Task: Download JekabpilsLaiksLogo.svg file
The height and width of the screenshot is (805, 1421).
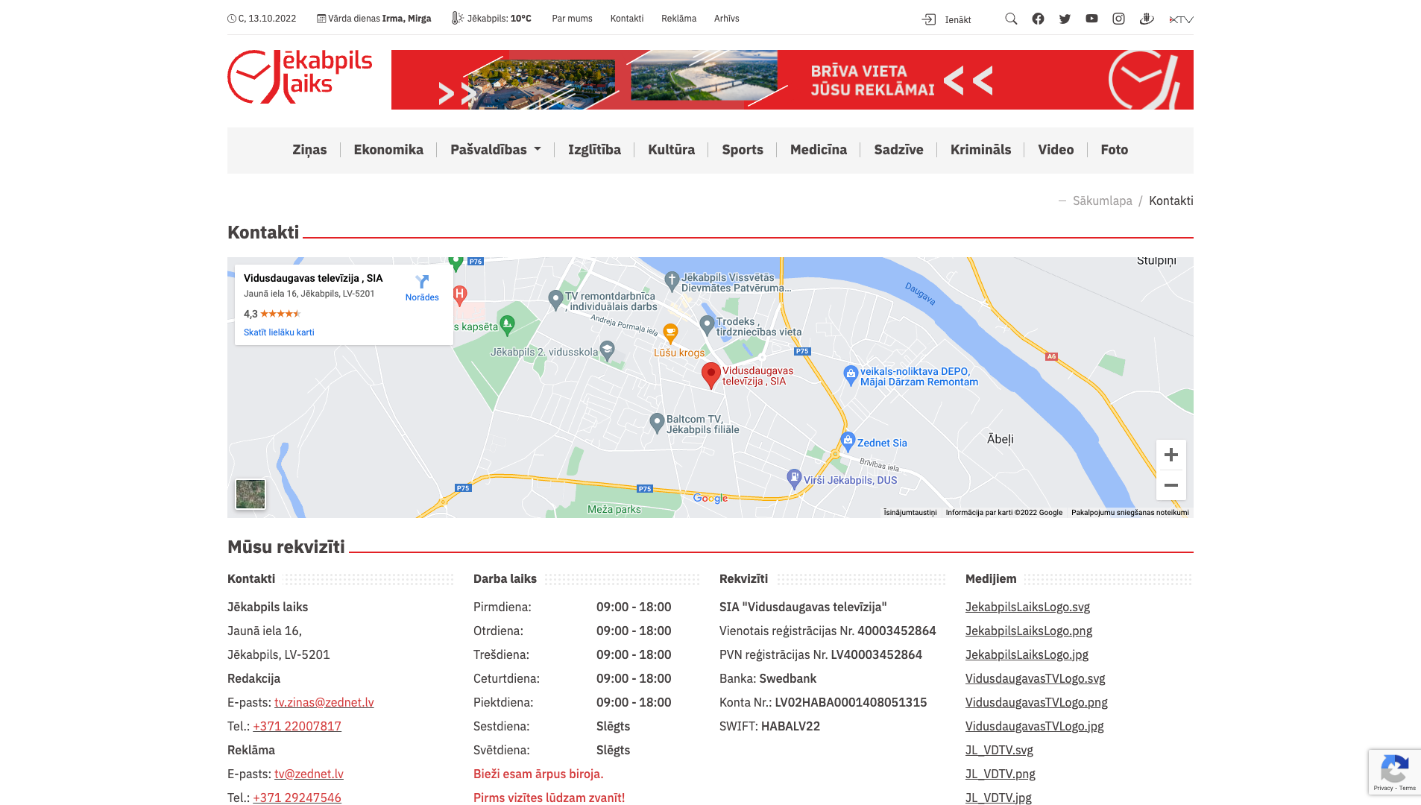Action: tap(1027, 607)
